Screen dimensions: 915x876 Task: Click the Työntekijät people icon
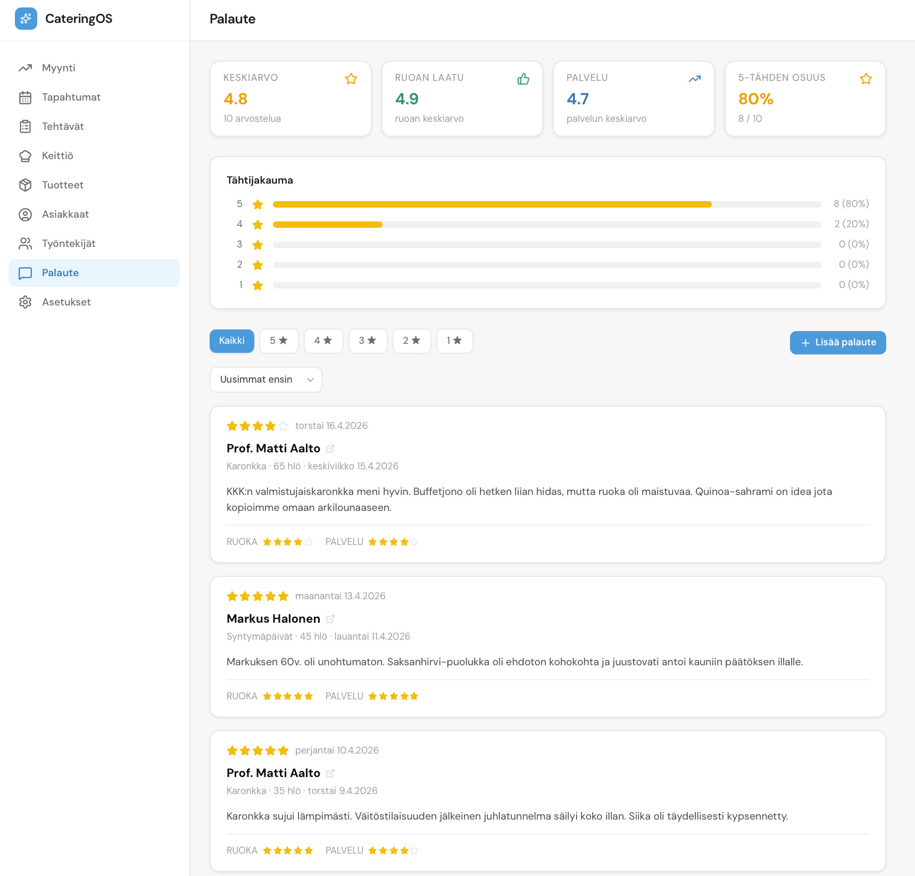point(25,244)
